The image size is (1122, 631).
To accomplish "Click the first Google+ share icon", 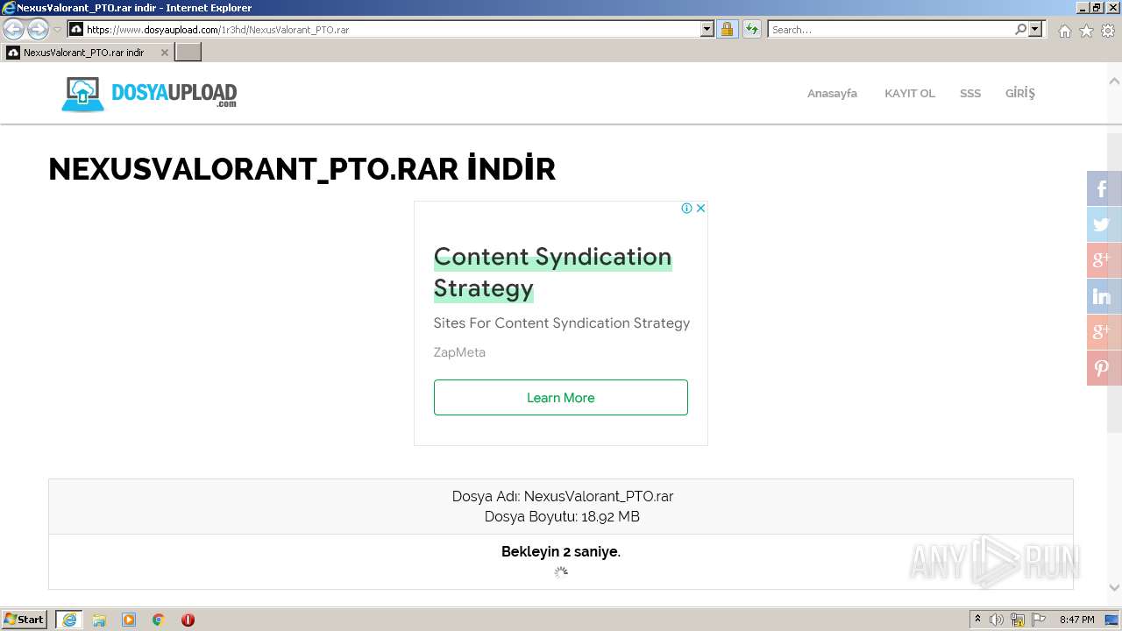I will 1104,260.
